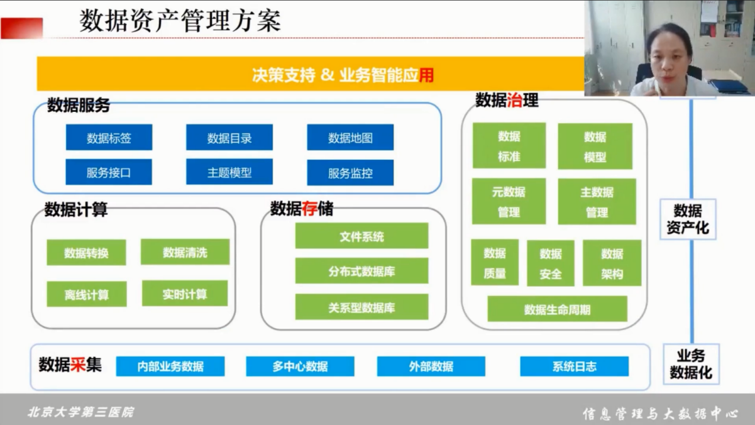The height and width of the screenshot is (425, 755).
Task: Select the 服务监控 box
Action: 350,173
